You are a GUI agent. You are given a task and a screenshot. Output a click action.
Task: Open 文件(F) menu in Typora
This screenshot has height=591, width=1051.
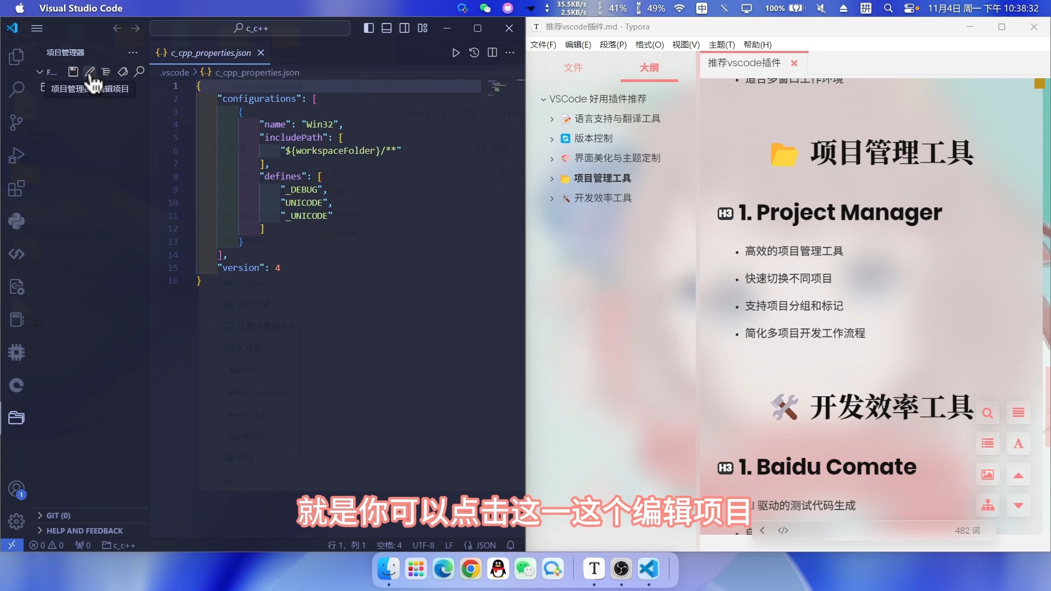pyautogui.click(x=543, y=44)
